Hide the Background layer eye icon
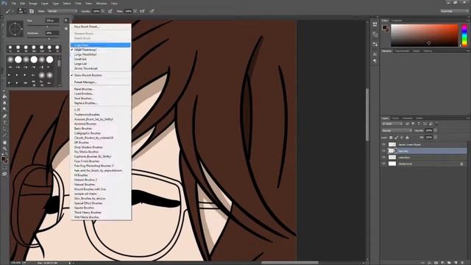This screenshot has height=265, width=471. click(x=383, y=163)
